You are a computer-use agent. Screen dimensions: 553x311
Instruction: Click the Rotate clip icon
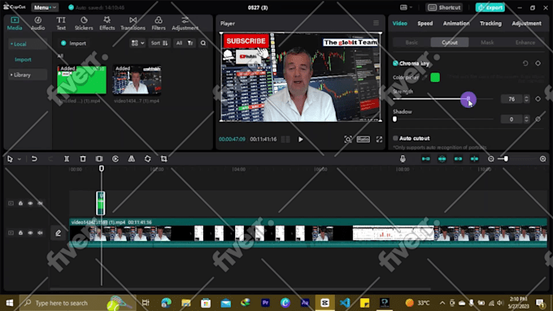pos(148,159)
